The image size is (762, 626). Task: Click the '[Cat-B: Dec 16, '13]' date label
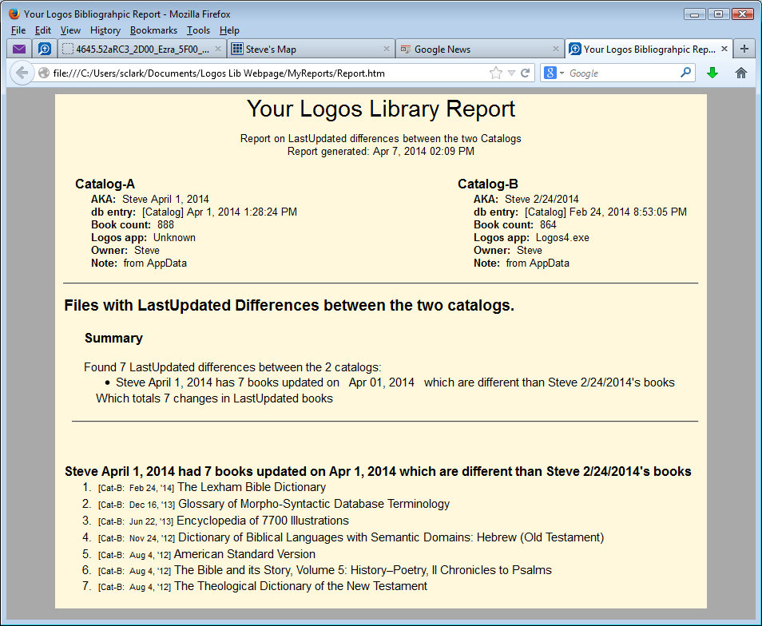click(137, 505)
